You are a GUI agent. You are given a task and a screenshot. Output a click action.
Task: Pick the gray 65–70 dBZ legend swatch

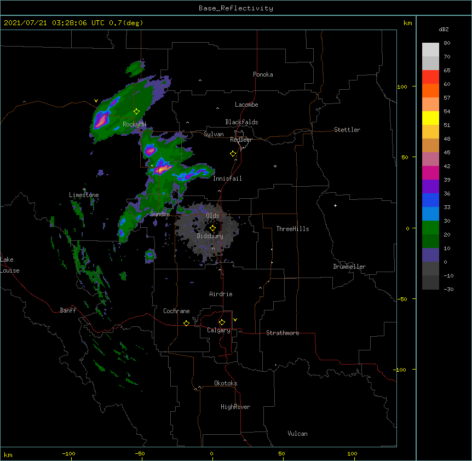pyautogui.click(x=430, y=63)
